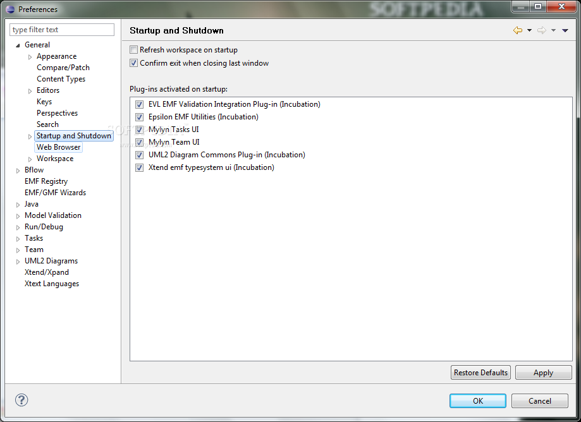Uncheck UML2 Diagram Commons Plug-in
This screenshot has height=422, width=581.
pos(139,155)
